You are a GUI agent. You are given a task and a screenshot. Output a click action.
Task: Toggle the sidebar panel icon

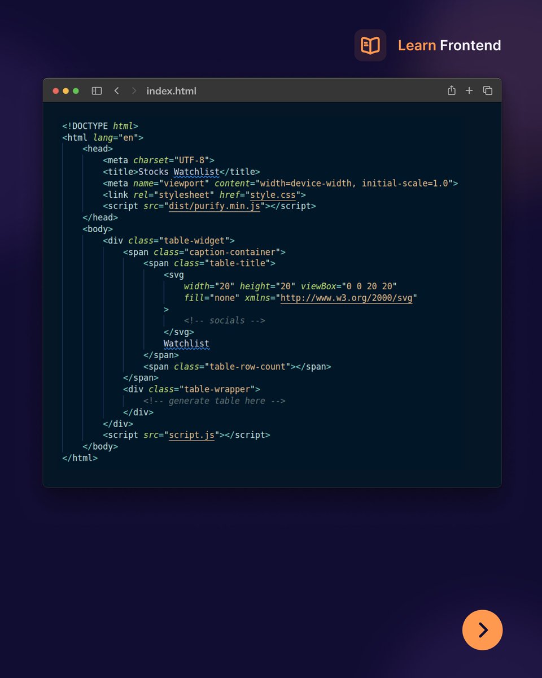coord(97,91)
